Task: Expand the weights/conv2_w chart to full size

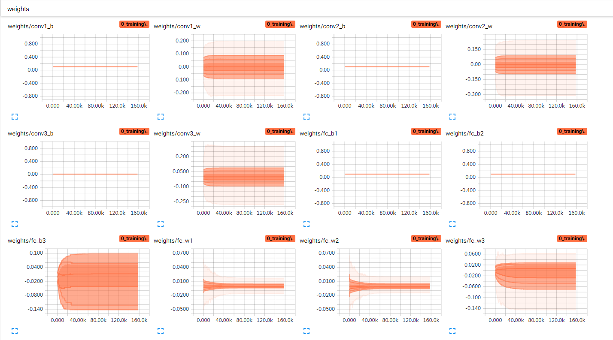Action: pos(452,116)
